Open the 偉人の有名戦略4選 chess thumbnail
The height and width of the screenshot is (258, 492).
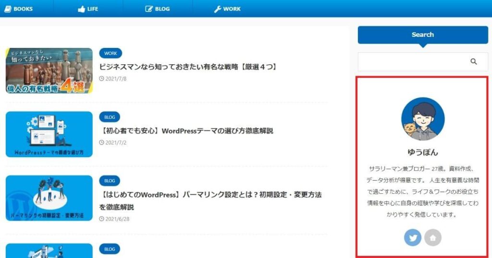pos(49,70)
